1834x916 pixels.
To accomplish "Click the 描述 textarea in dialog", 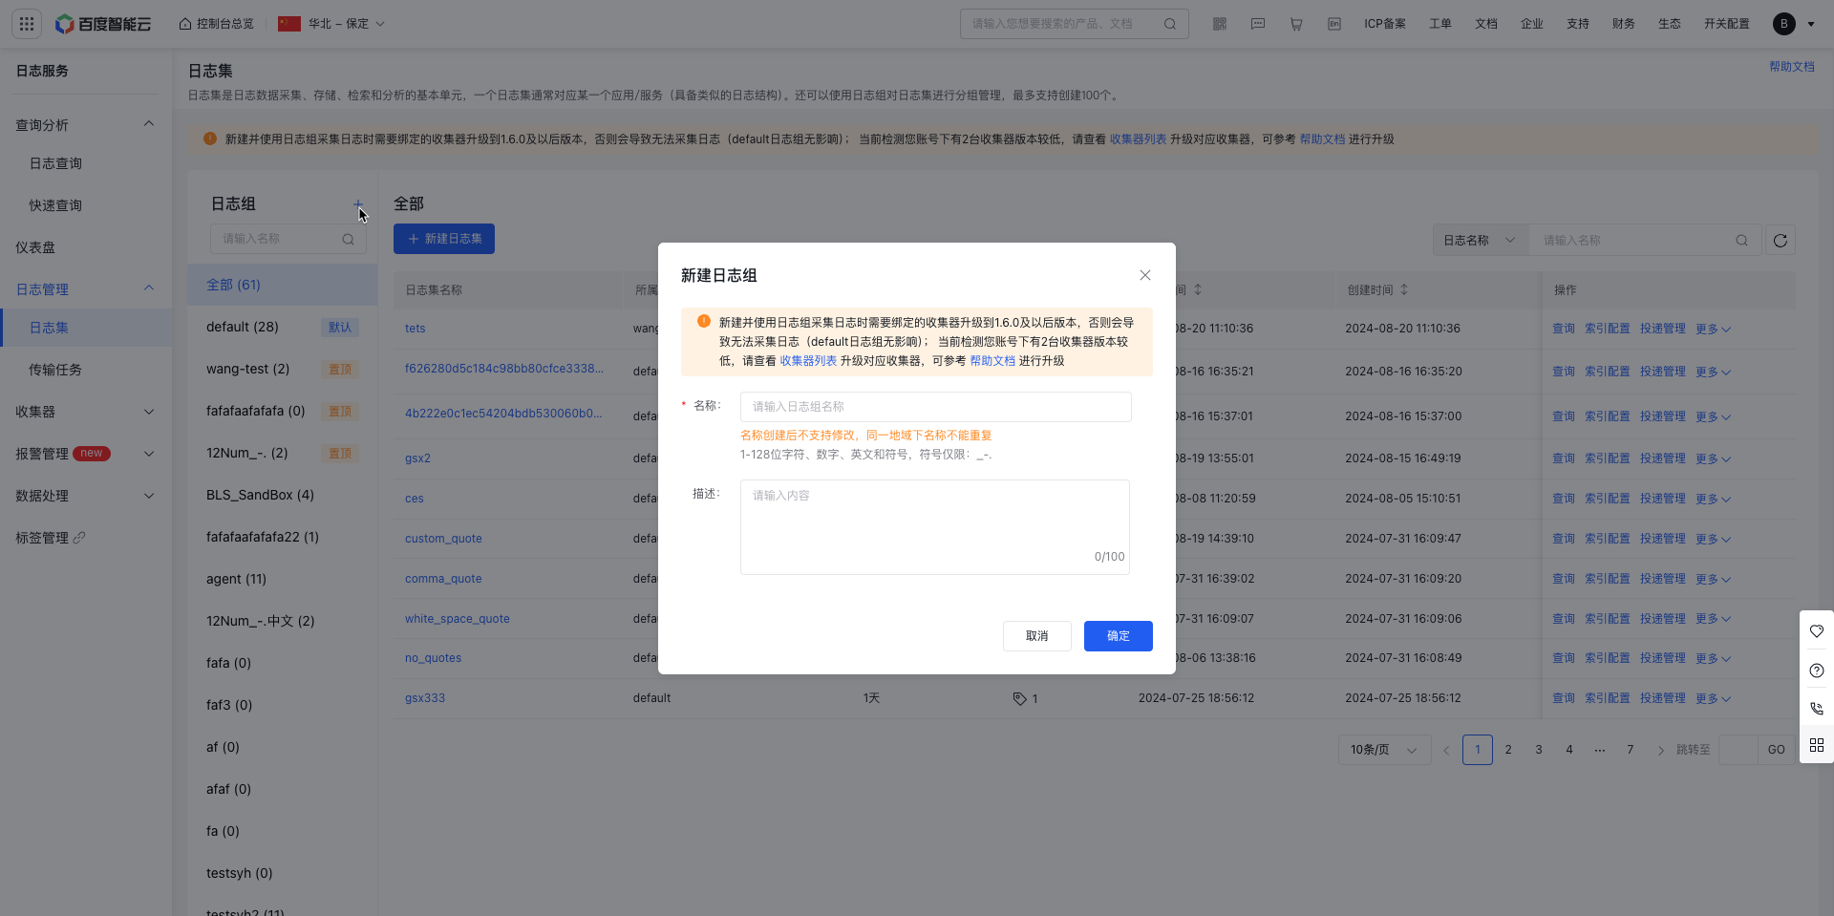I will click(x=935, y=527).
